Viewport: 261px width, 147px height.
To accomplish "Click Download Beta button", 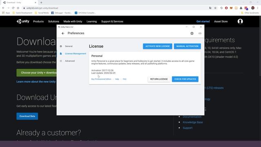I will (27, 116).
